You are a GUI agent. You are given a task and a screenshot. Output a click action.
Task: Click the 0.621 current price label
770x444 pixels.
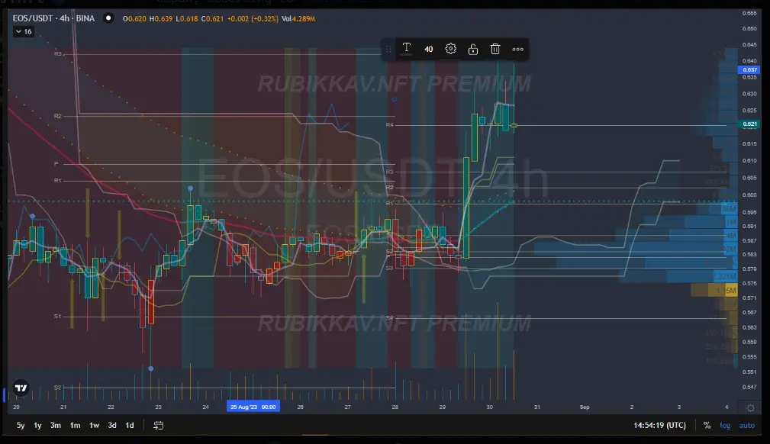tap(749, 124)
